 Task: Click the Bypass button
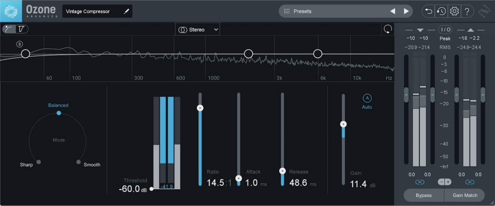423,195
